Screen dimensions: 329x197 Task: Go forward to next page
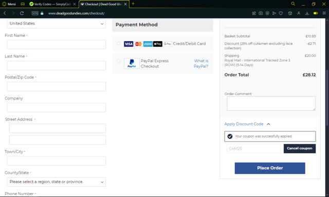point(13,13)
